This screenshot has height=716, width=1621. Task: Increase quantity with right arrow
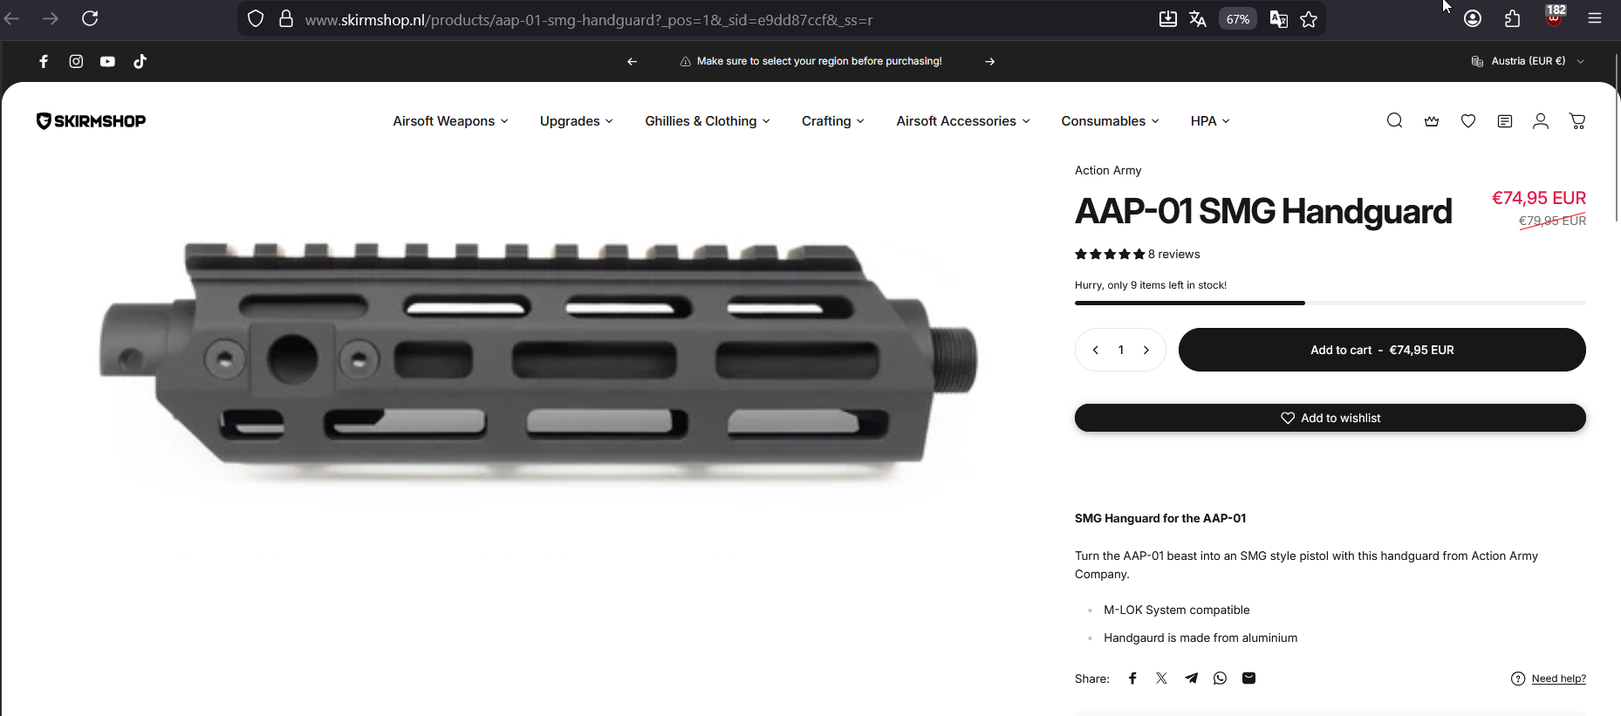coord(1146,350)
